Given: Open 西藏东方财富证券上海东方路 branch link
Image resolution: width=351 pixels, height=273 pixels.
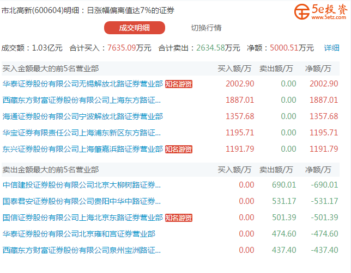Looking at the screenshot, I should (82, 100).
